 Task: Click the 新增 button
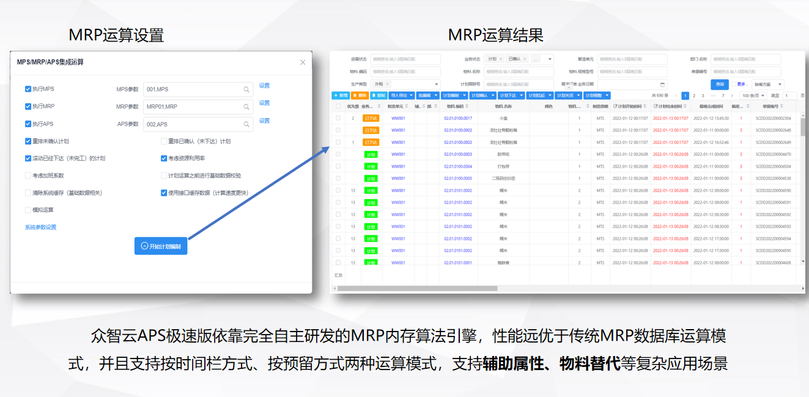pyautogui.click(x=341, y=95)
